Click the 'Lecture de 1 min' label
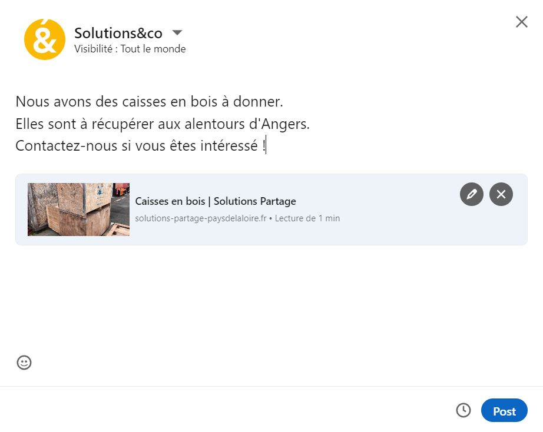543x432 pixels. tap(307, 218)
